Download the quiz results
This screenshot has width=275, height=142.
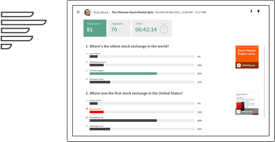[251, 11]
